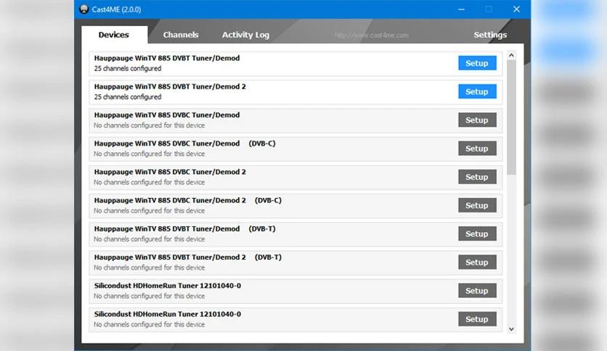Set up the first DVBC Tuner/Demod device
This screenshot has height=351, width=607.
coord(477,120)
